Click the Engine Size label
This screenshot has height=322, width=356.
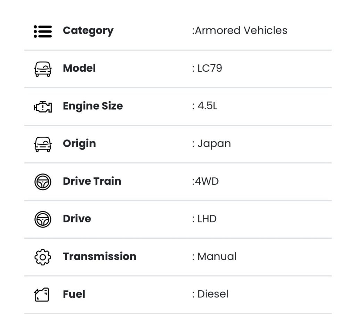coord(92,106)
